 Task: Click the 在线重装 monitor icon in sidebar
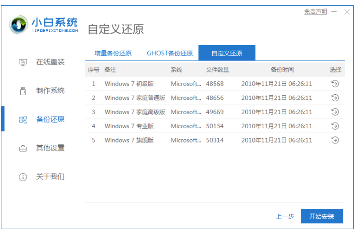pos(23,62)
